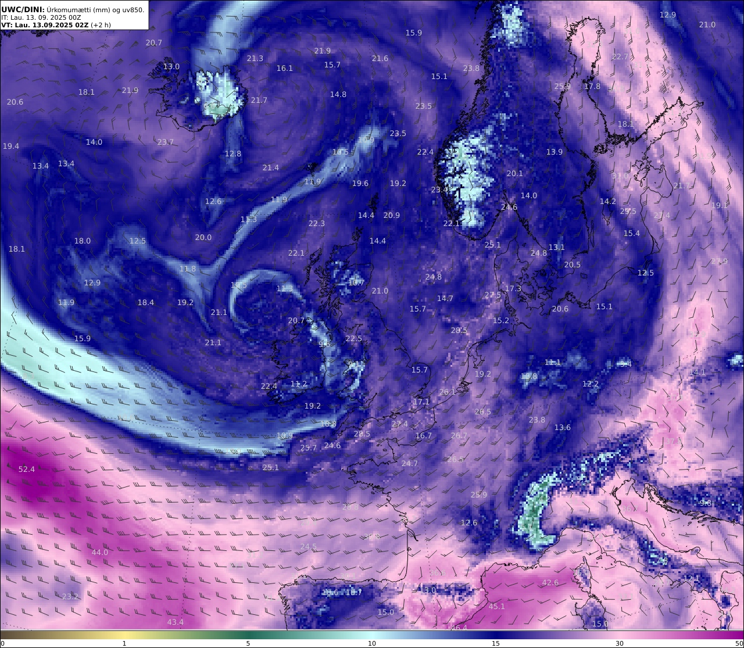
Task: Click the 'IT: Lau. 13. 09. 2025 00Z' line
Action: [x=41, y=17]
